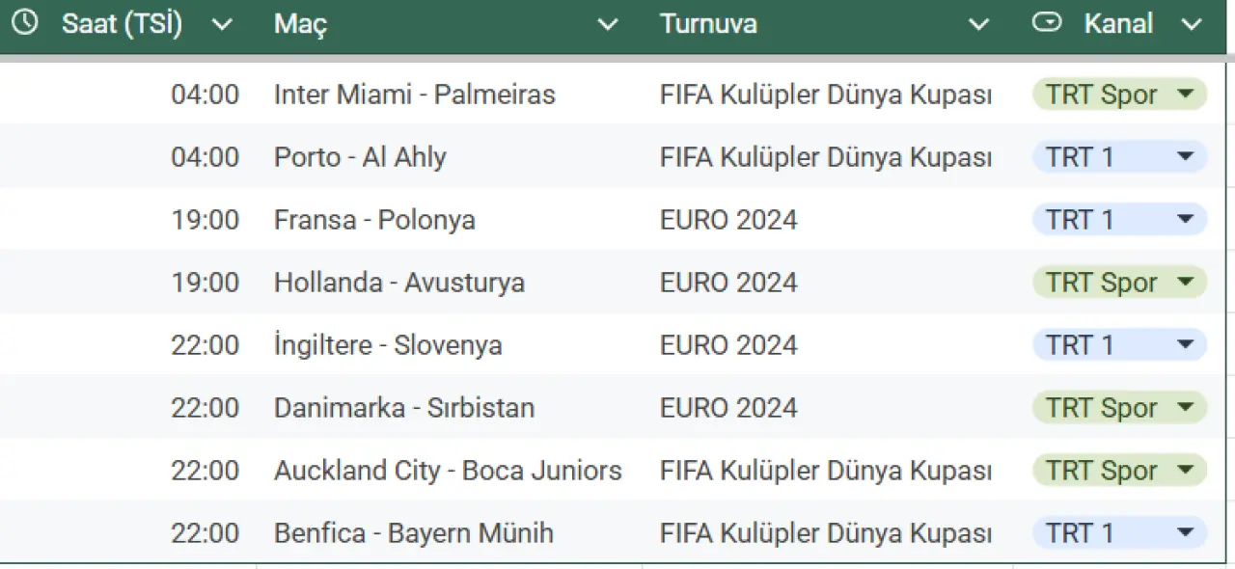
Task: Click the Maç column header label
Action: [300, 24]
